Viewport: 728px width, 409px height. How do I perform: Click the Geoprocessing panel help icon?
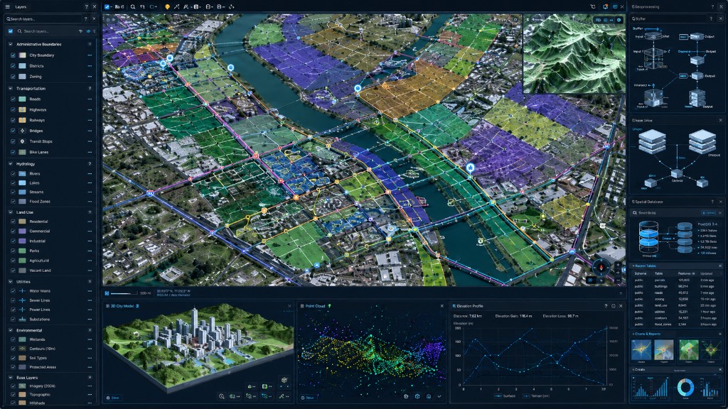pyautogui.click(x=712, y=7)
